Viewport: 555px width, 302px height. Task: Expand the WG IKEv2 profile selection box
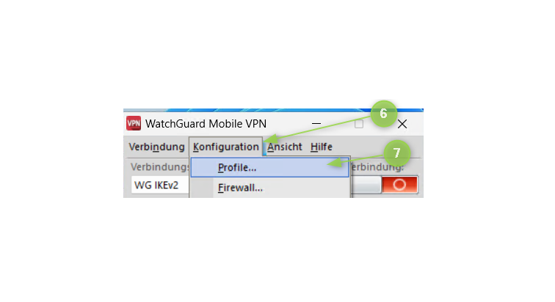(160, 185)
